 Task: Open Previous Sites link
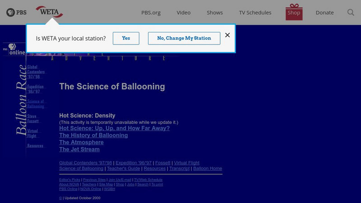94,180
